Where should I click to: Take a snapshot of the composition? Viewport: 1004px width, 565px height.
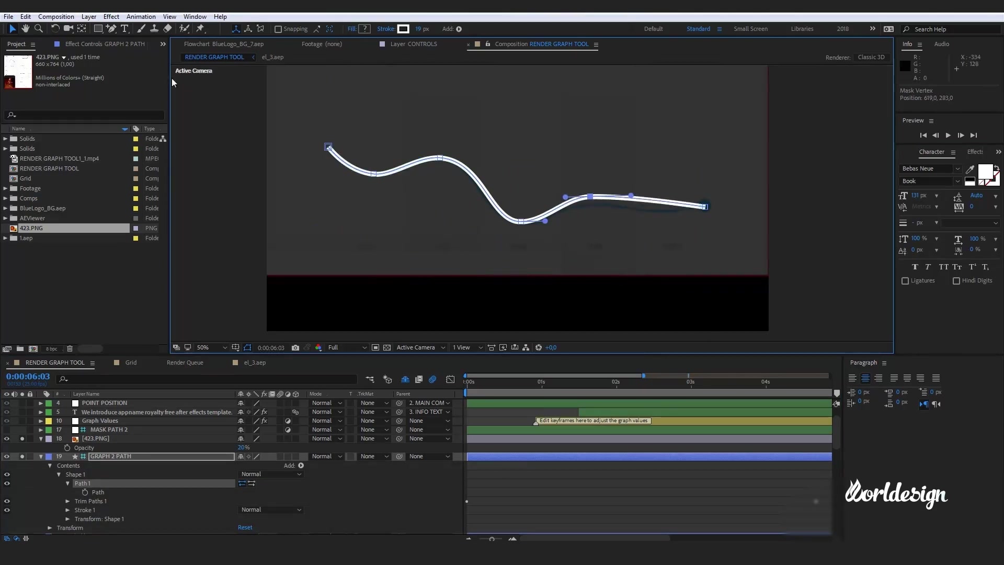pyautogui.click(x=295, y=347)
